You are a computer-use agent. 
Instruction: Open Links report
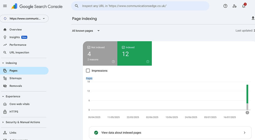pos(13,133)
